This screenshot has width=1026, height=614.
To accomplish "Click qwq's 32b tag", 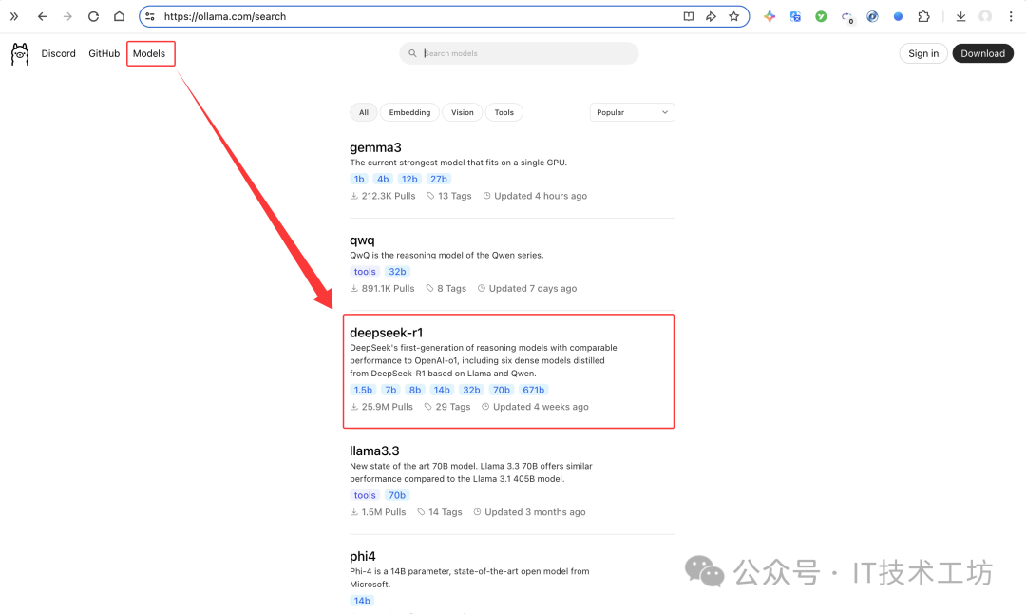I will point(397,272).
